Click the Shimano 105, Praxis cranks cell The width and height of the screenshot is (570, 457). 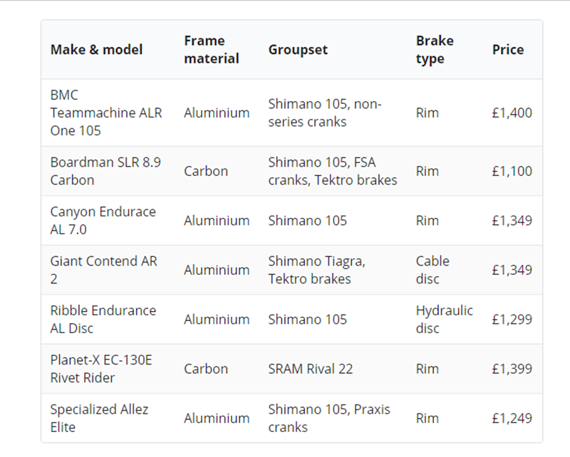[x=329, y=418]
